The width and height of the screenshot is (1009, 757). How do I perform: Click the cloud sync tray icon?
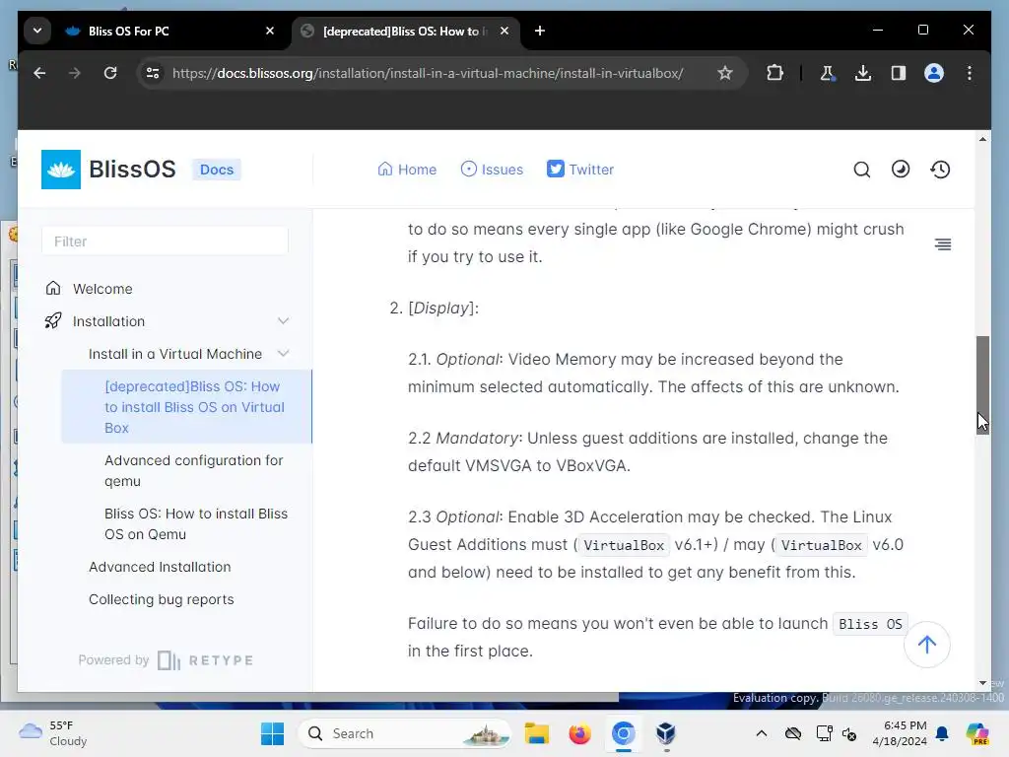[793, 733]
